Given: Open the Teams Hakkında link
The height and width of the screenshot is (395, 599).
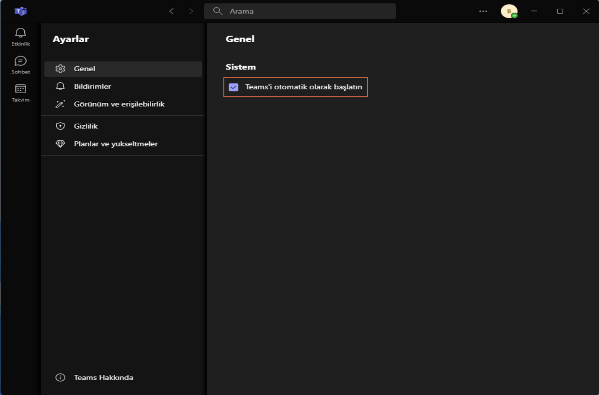Looking at the screenshot, I should click(103, 377).
